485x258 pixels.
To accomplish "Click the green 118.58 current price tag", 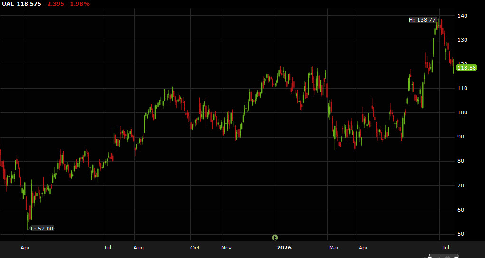I will 467,68.
